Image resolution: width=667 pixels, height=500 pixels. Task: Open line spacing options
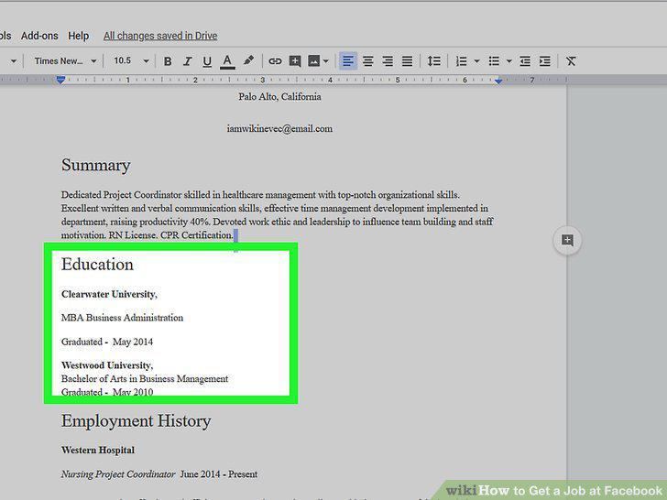click(434, 61)
